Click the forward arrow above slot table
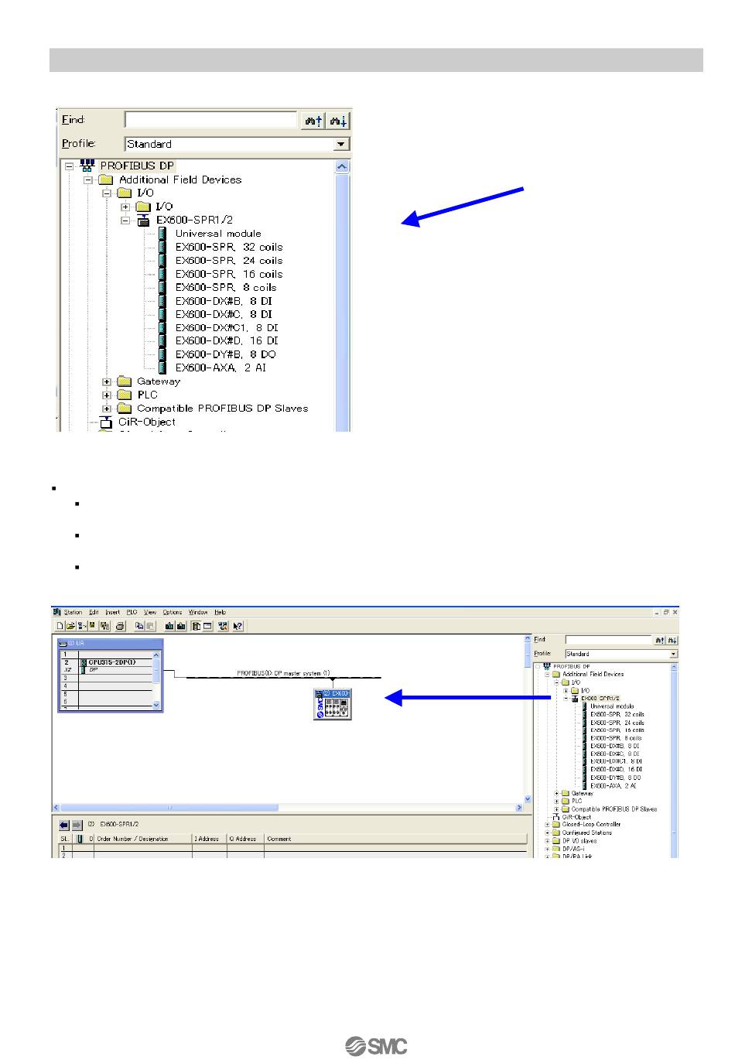 77,825
